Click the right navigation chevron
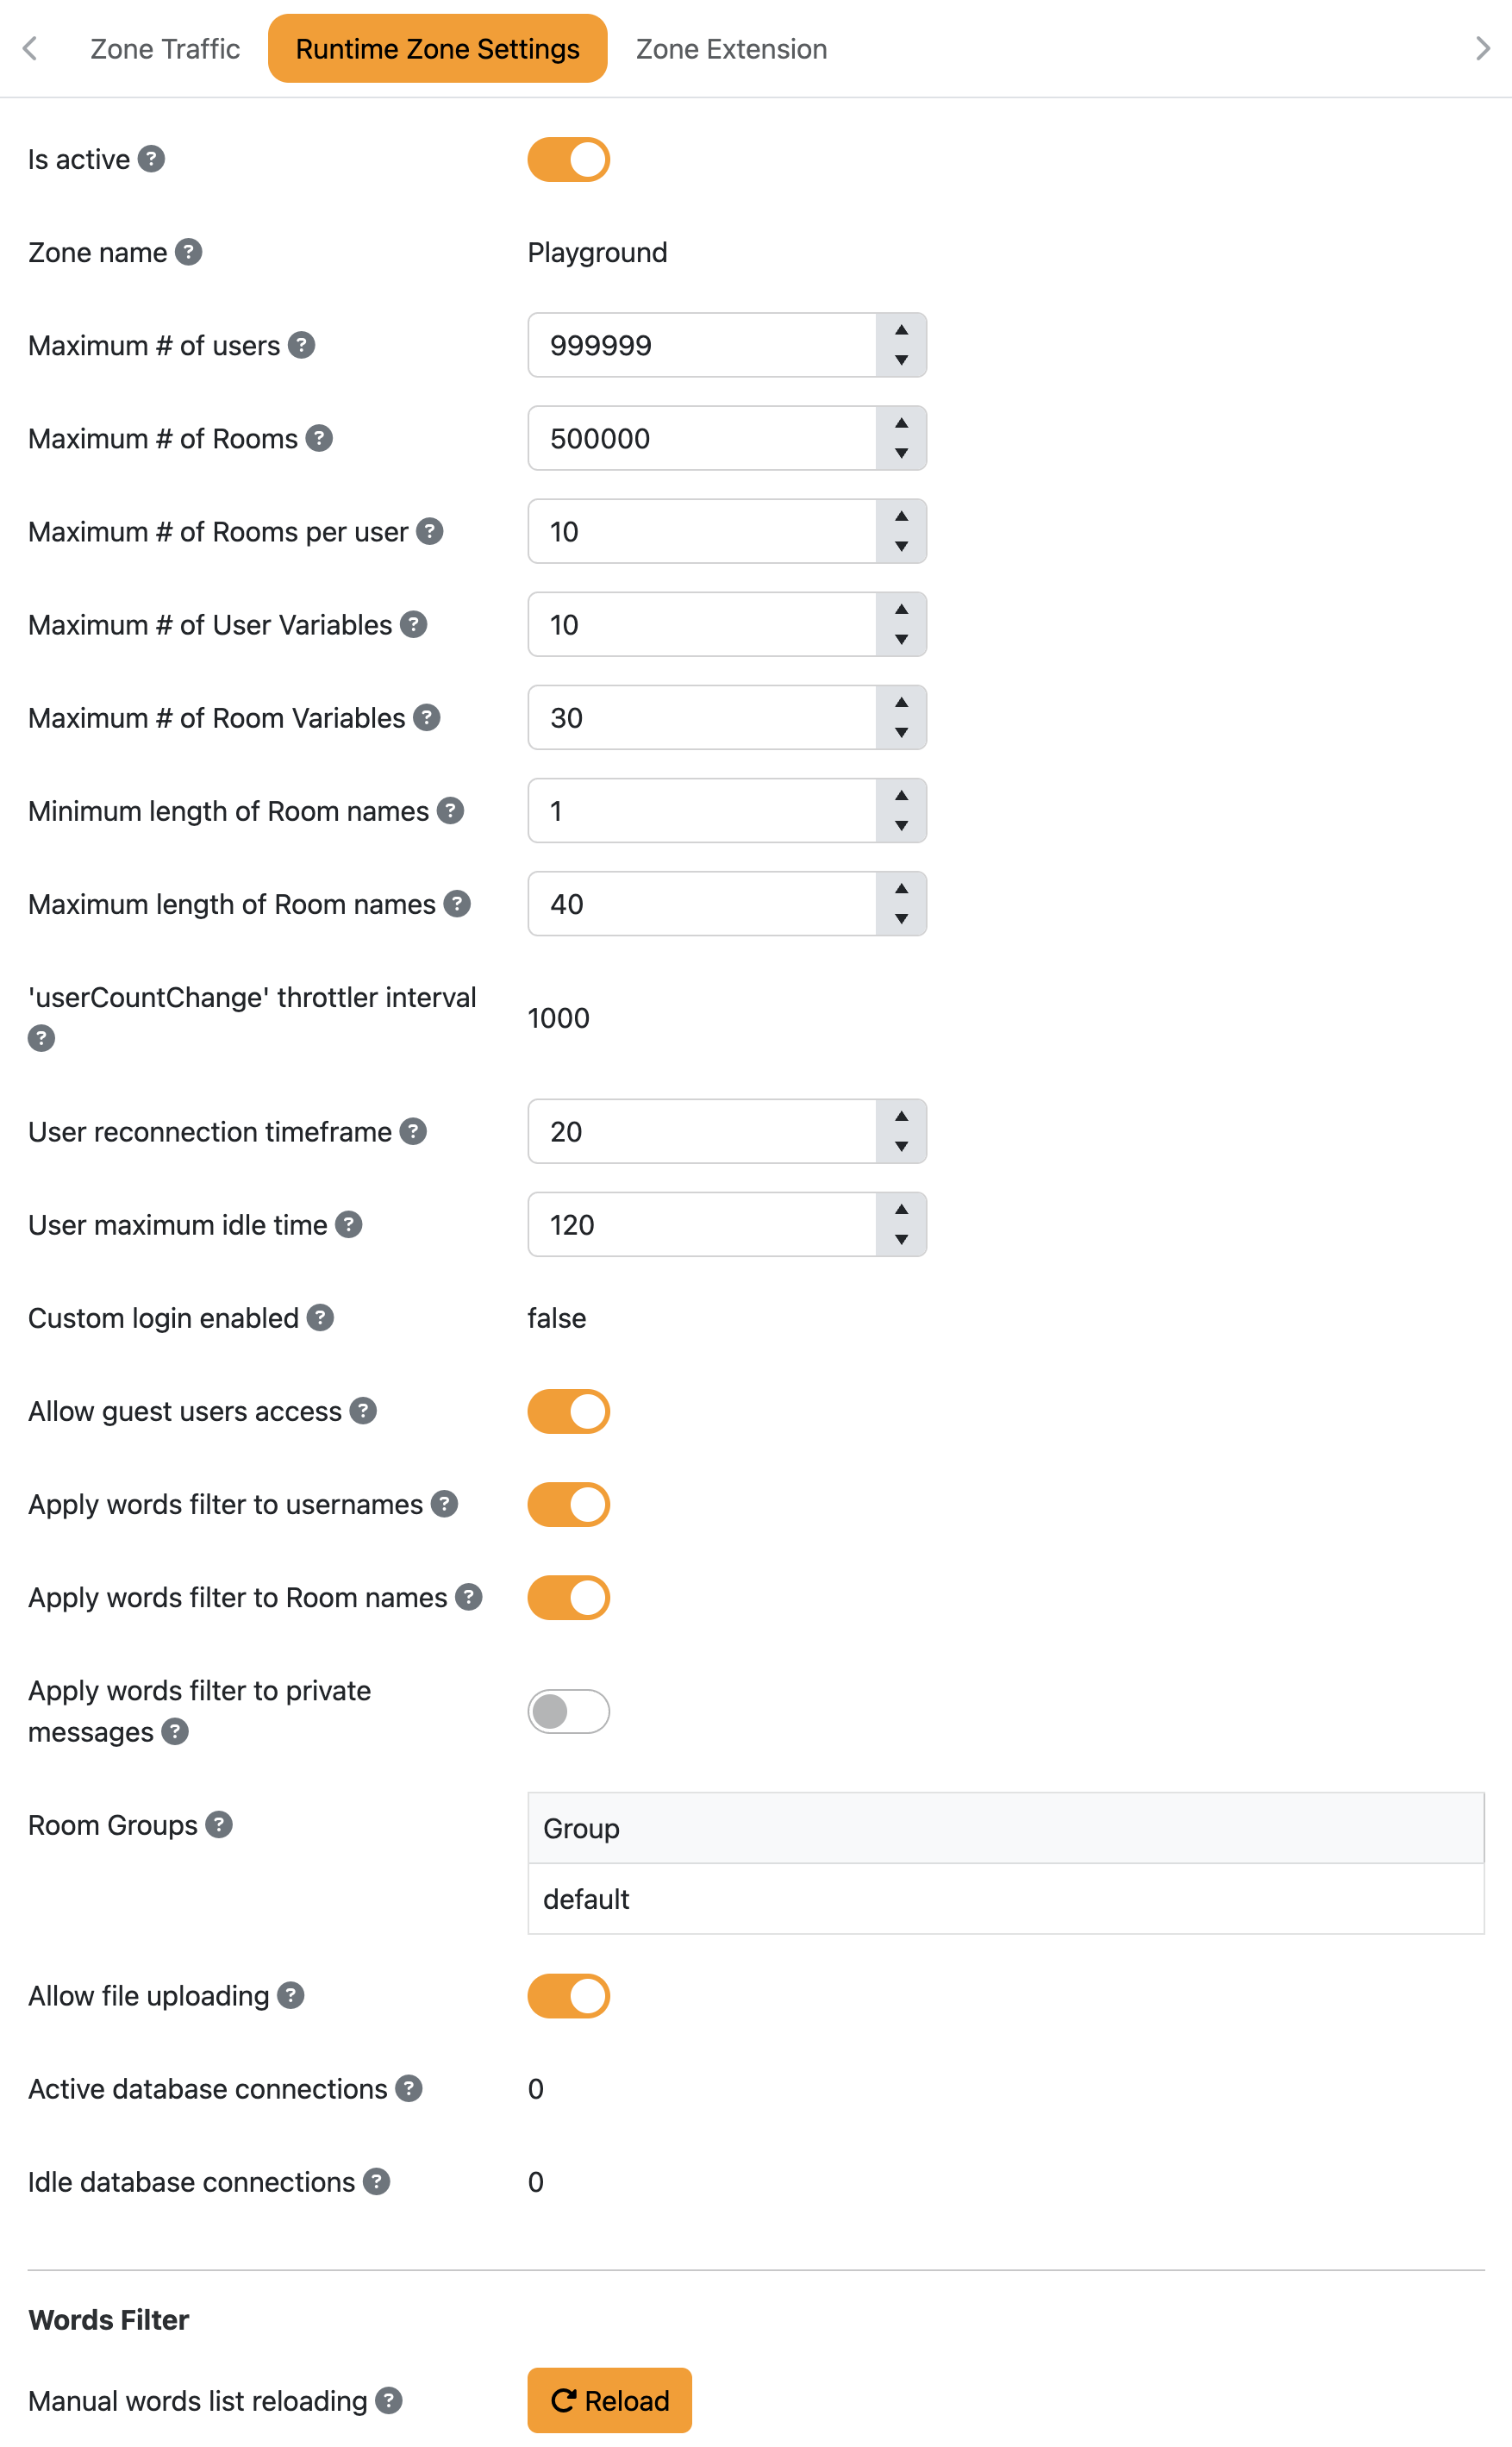The width and height of the screenshot is (1512, 2447). pyautogui.click(x=1482, y=48)
